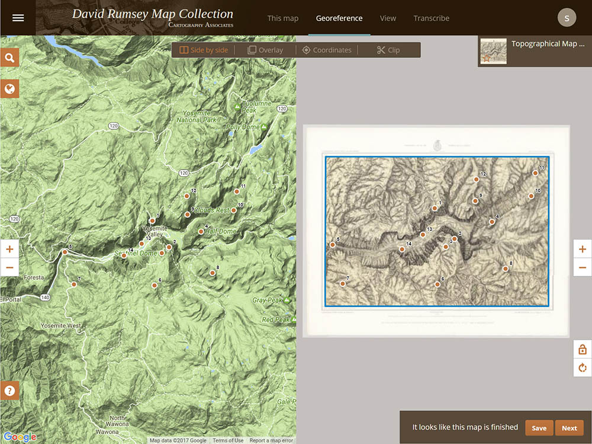Open the search magnifier tool

pos(9,58)
